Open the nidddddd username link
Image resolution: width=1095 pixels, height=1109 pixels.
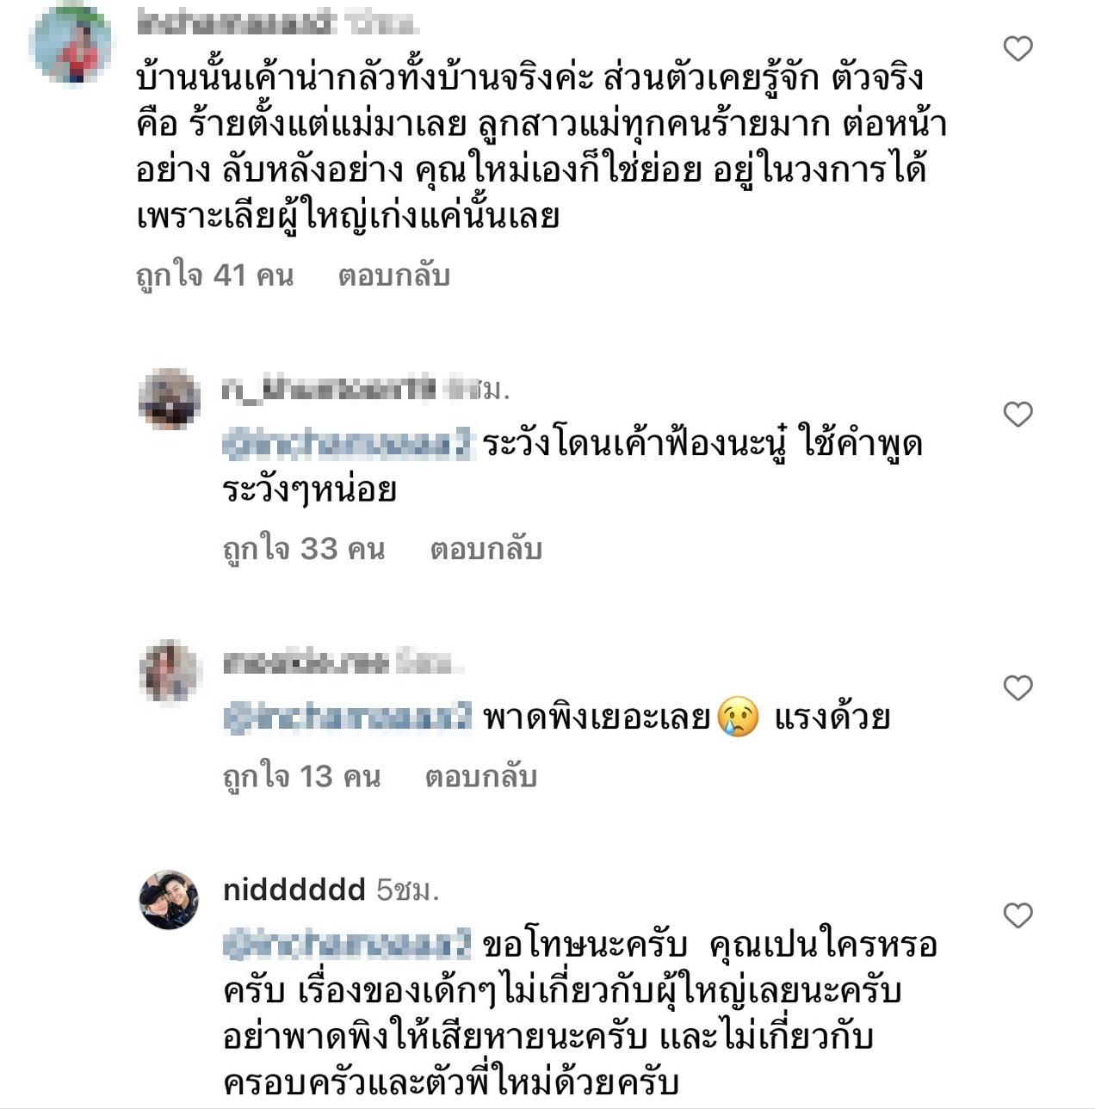(x=294, y=890)
